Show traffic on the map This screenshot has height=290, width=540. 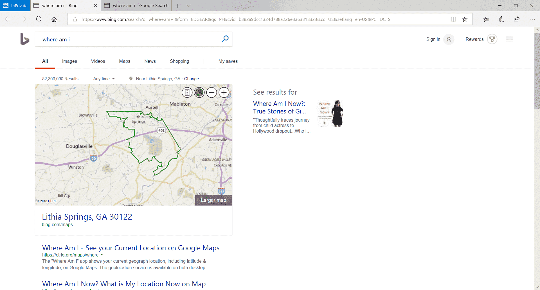(x=187, y=92)
